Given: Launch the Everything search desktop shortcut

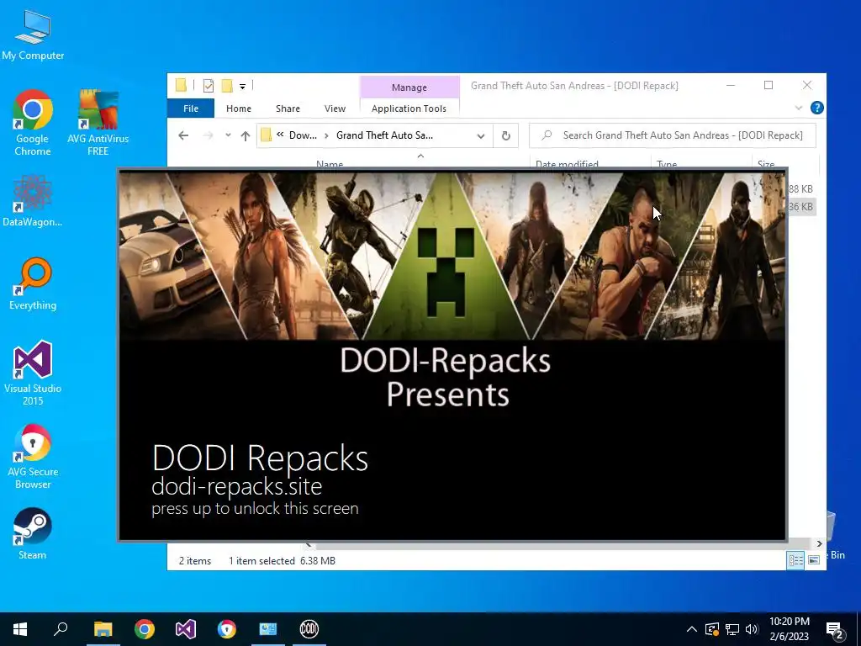Looking at the screenshot, I should [x=33, y=284].
